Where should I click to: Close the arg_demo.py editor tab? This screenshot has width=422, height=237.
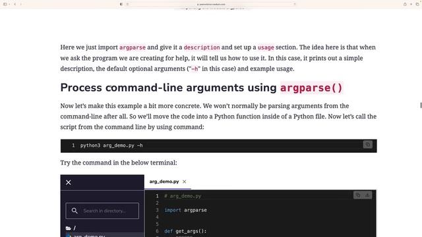(x=185, y=182)
